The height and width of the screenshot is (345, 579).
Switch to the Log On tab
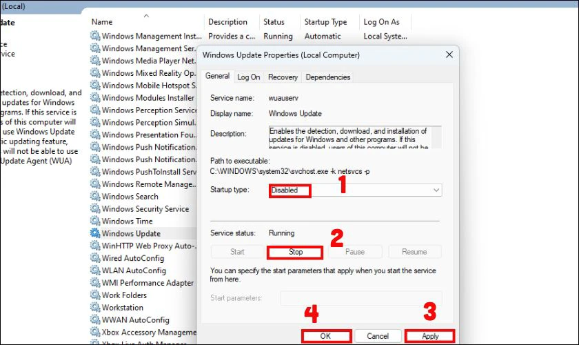(249, 77)
